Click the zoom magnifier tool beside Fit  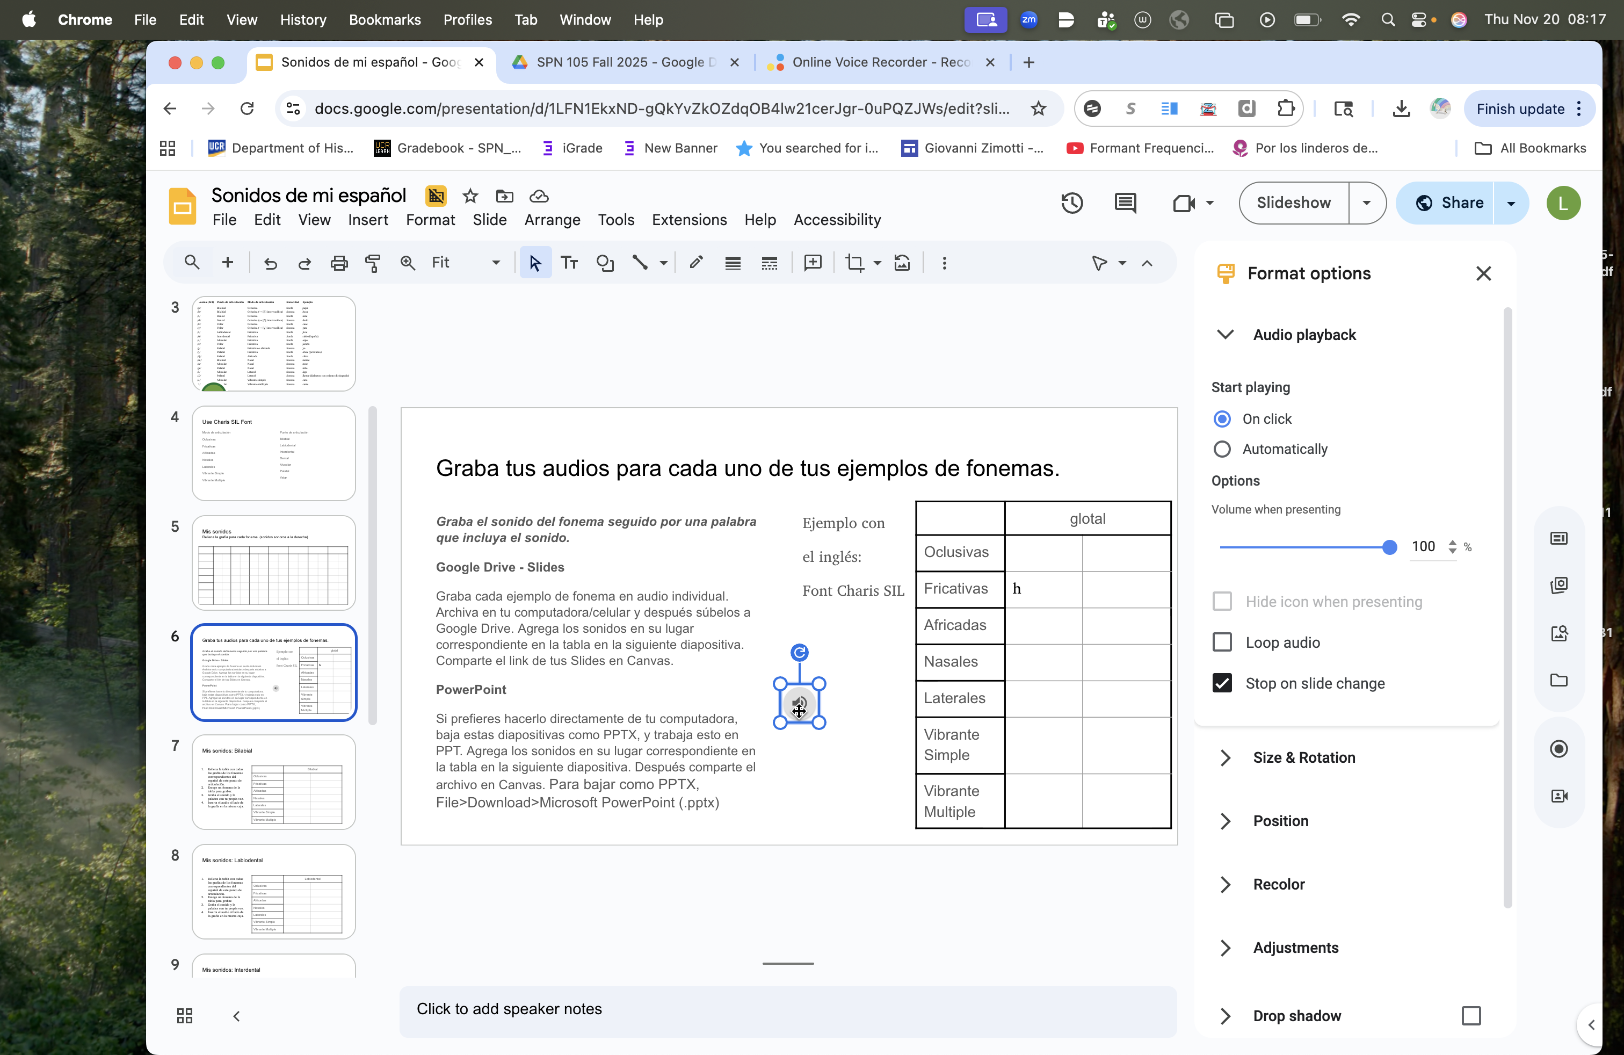tap(408, 263)
